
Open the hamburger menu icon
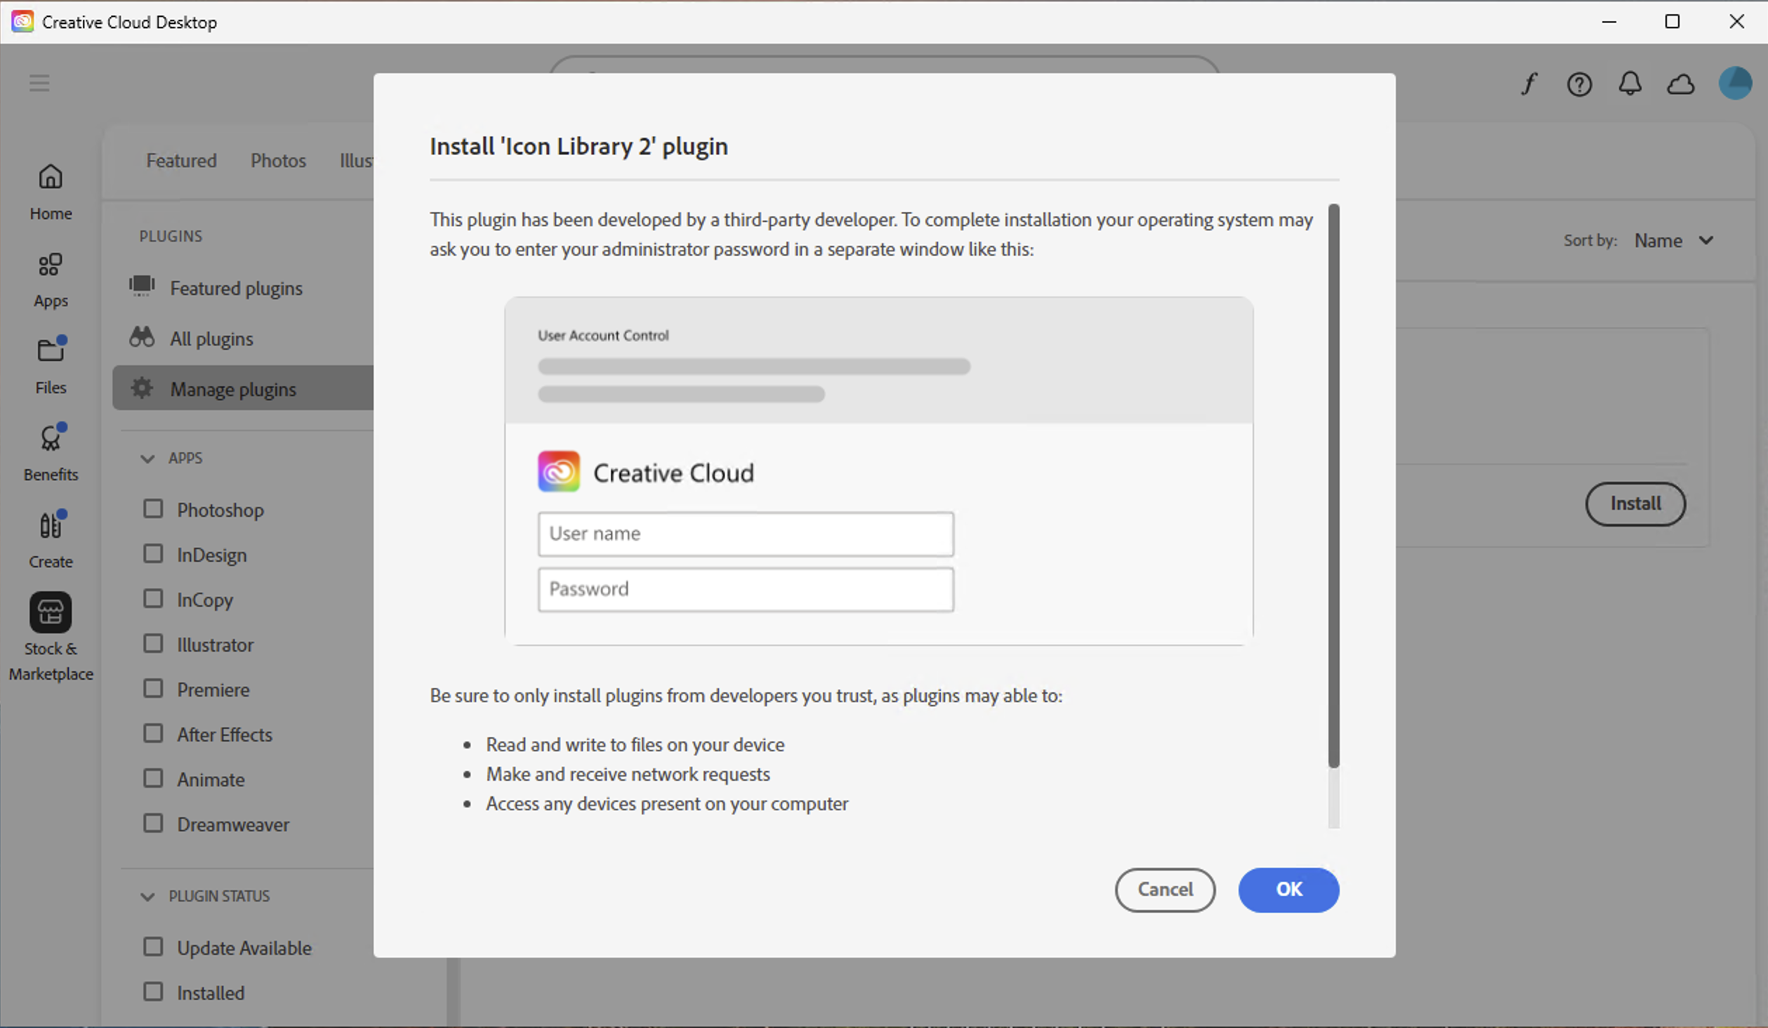pos(39,84)
